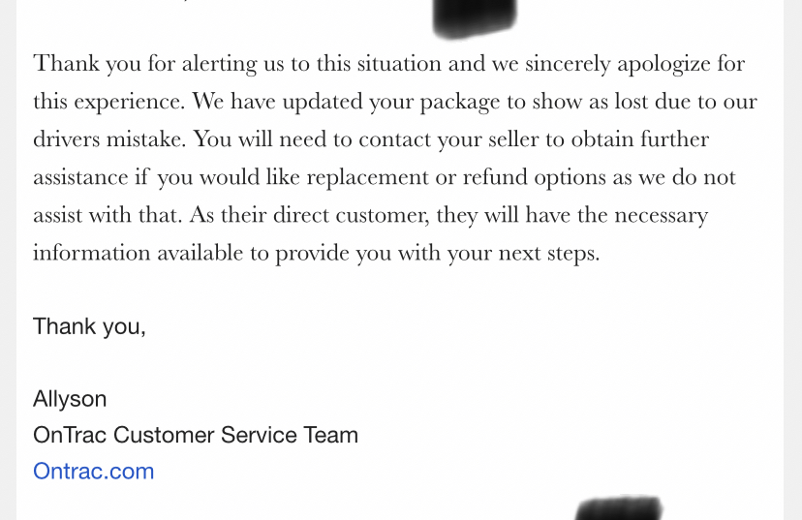
Task: Click the words 'updated your package' in the email
Action: pos(391,103)
